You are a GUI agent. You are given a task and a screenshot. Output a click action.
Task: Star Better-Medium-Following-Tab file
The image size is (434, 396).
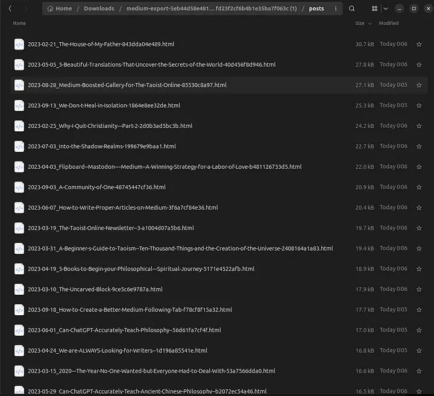click(419, 310)
